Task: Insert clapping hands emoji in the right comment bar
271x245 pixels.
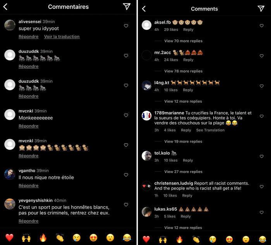Action: 196,239
